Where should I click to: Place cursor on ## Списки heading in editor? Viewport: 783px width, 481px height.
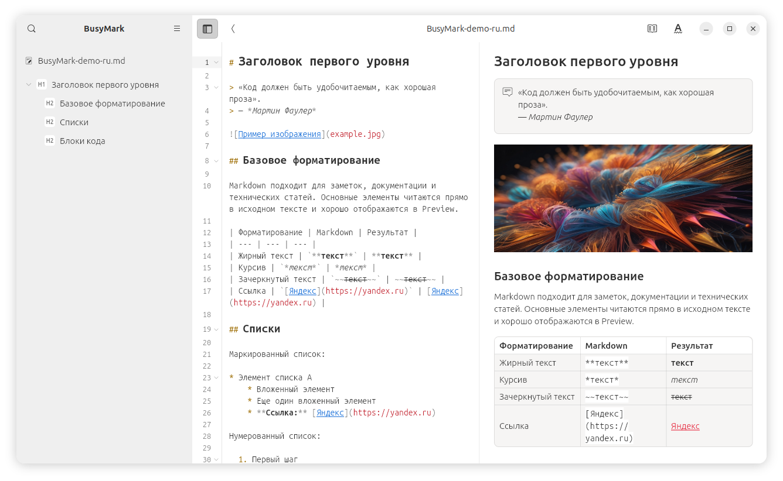pos(255,329)
